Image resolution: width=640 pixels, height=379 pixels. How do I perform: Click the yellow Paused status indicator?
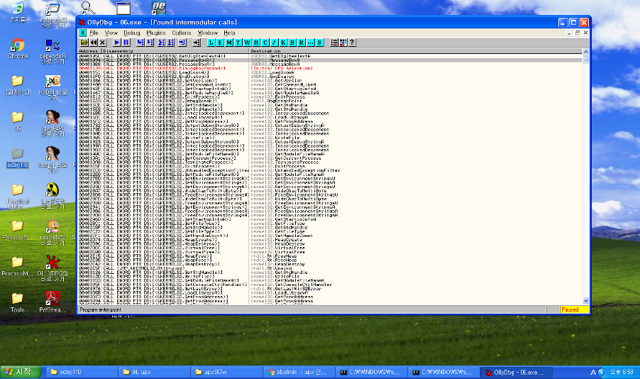point(574,309)
